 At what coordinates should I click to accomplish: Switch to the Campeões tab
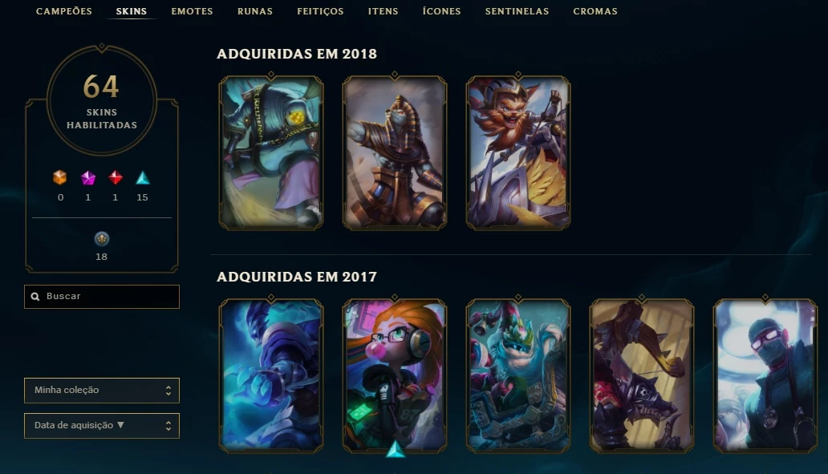[64, 11]
